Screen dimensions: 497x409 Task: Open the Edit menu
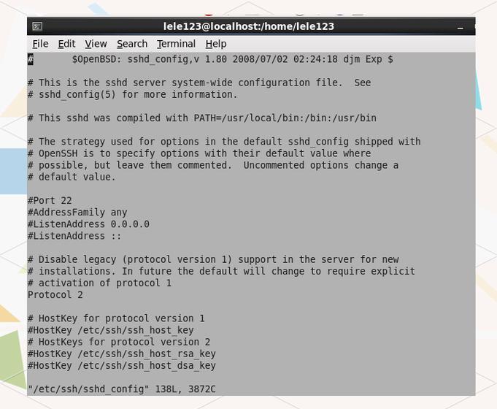66,44
